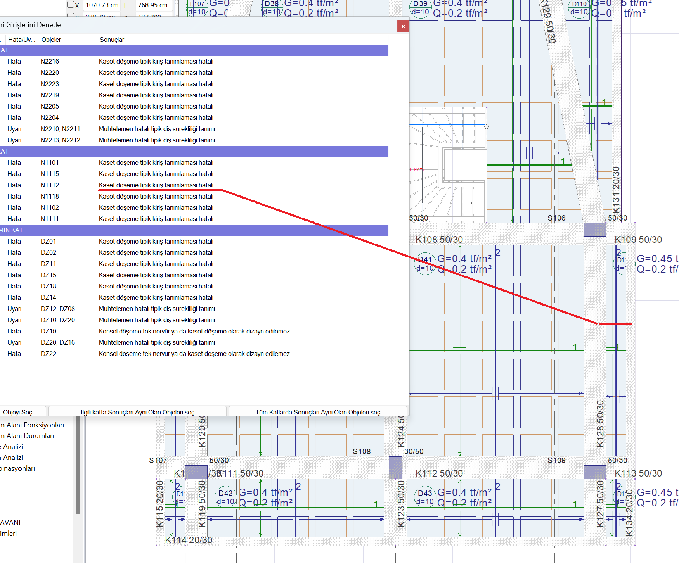The height and width of the screenshot is (563, 679).
Task: Click the Objeyi Seç button
Action: (x=23, y=412)
